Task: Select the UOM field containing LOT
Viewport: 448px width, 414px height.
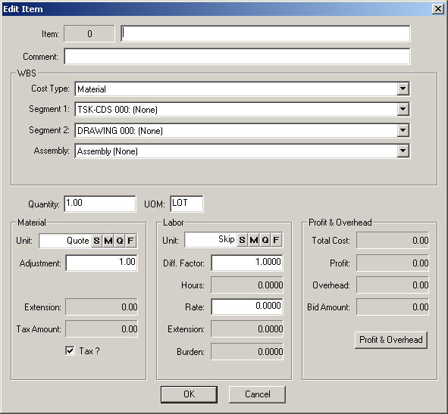Action: point(186,204)
